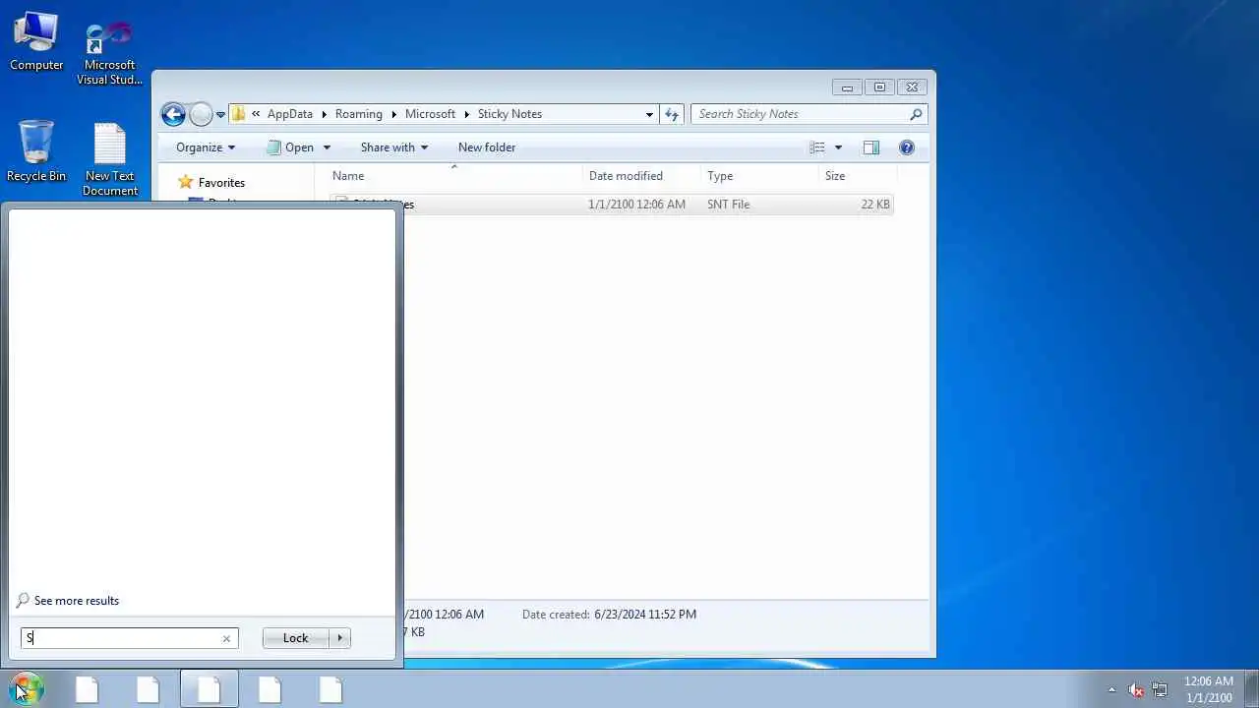Select the Favorites label in navigation pane
This screenshot has height=708, width=1259.
coord(221,183)
